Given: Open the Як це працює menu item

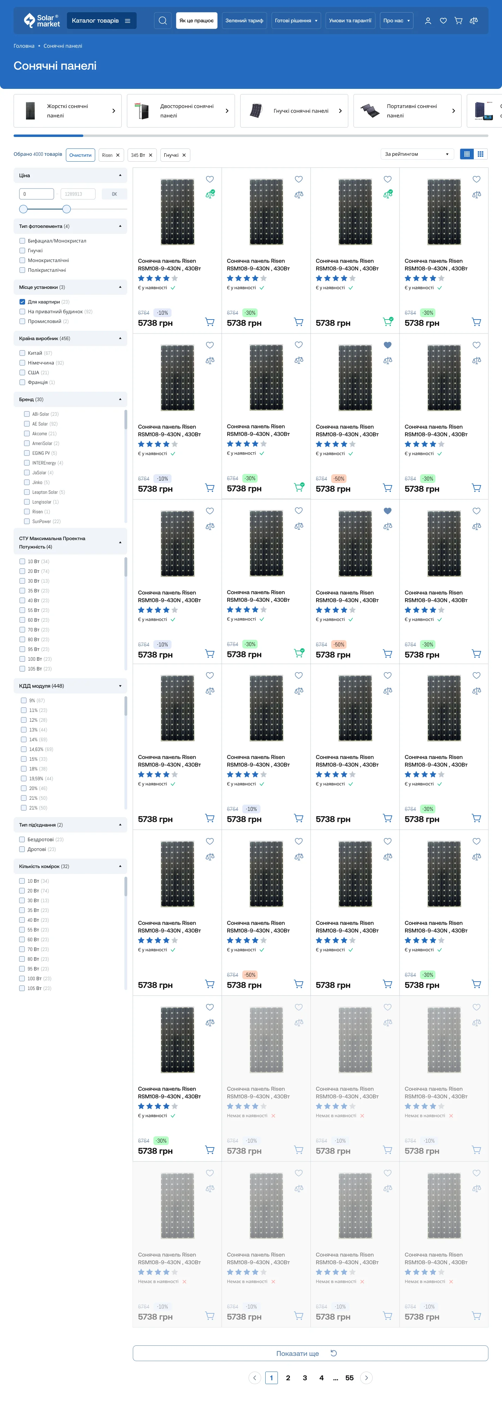Looking at the screenshot, I should (x=196, y=21).
